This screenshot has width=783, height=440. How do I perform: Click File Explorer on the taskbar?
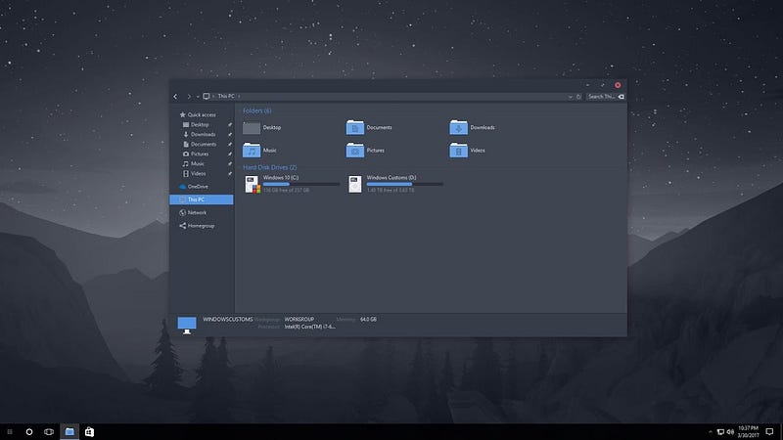(x=69, y=432)
